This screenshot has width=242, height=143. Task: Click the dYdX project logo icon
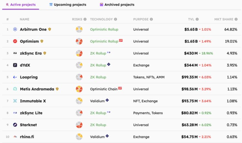[x=15, y=65]
